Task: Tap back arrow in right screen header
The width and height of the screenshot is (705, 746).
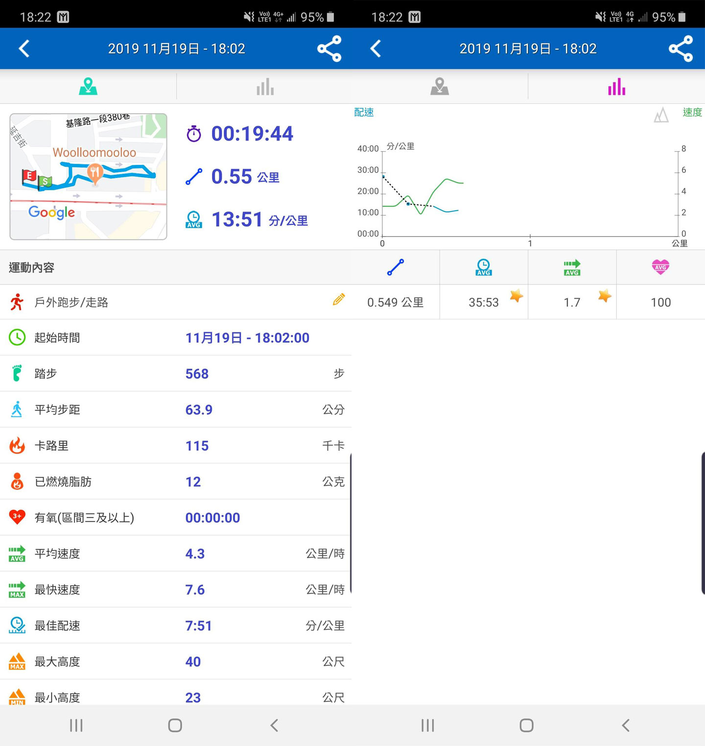Action: click(x=376, y=48)
